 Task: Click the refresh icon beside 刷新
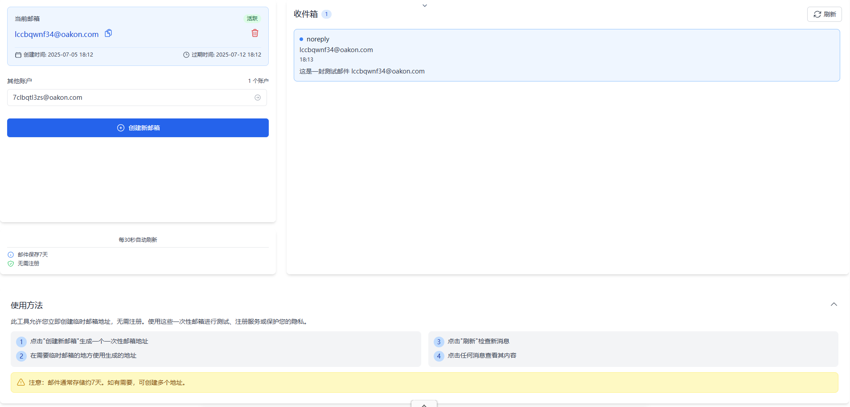click(817, 14)
